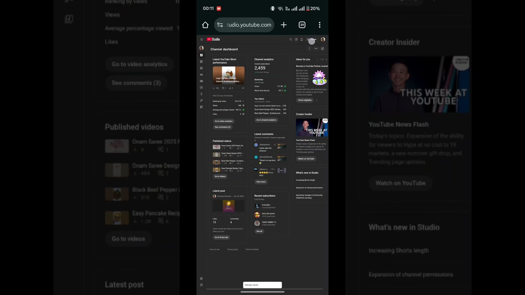Open the Studio search icon
The image size is (525, 295).
tap(291, 39)
